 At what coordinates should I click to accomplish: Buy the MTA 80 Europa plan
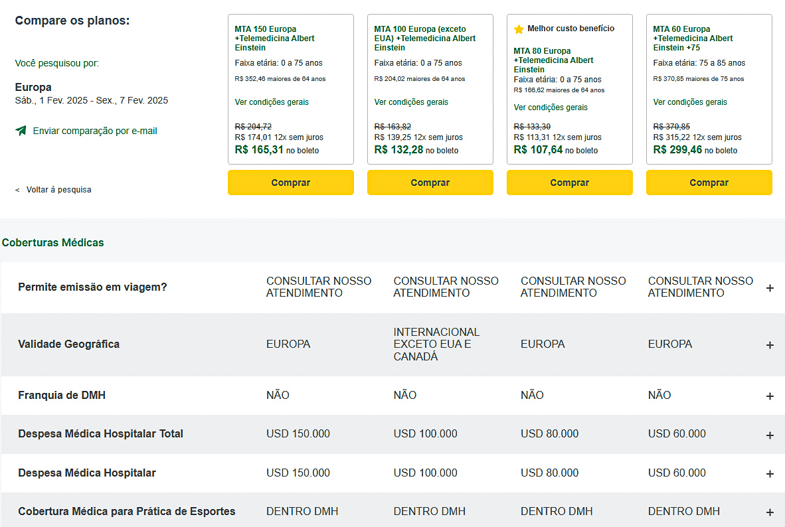[x=569, y=183]
